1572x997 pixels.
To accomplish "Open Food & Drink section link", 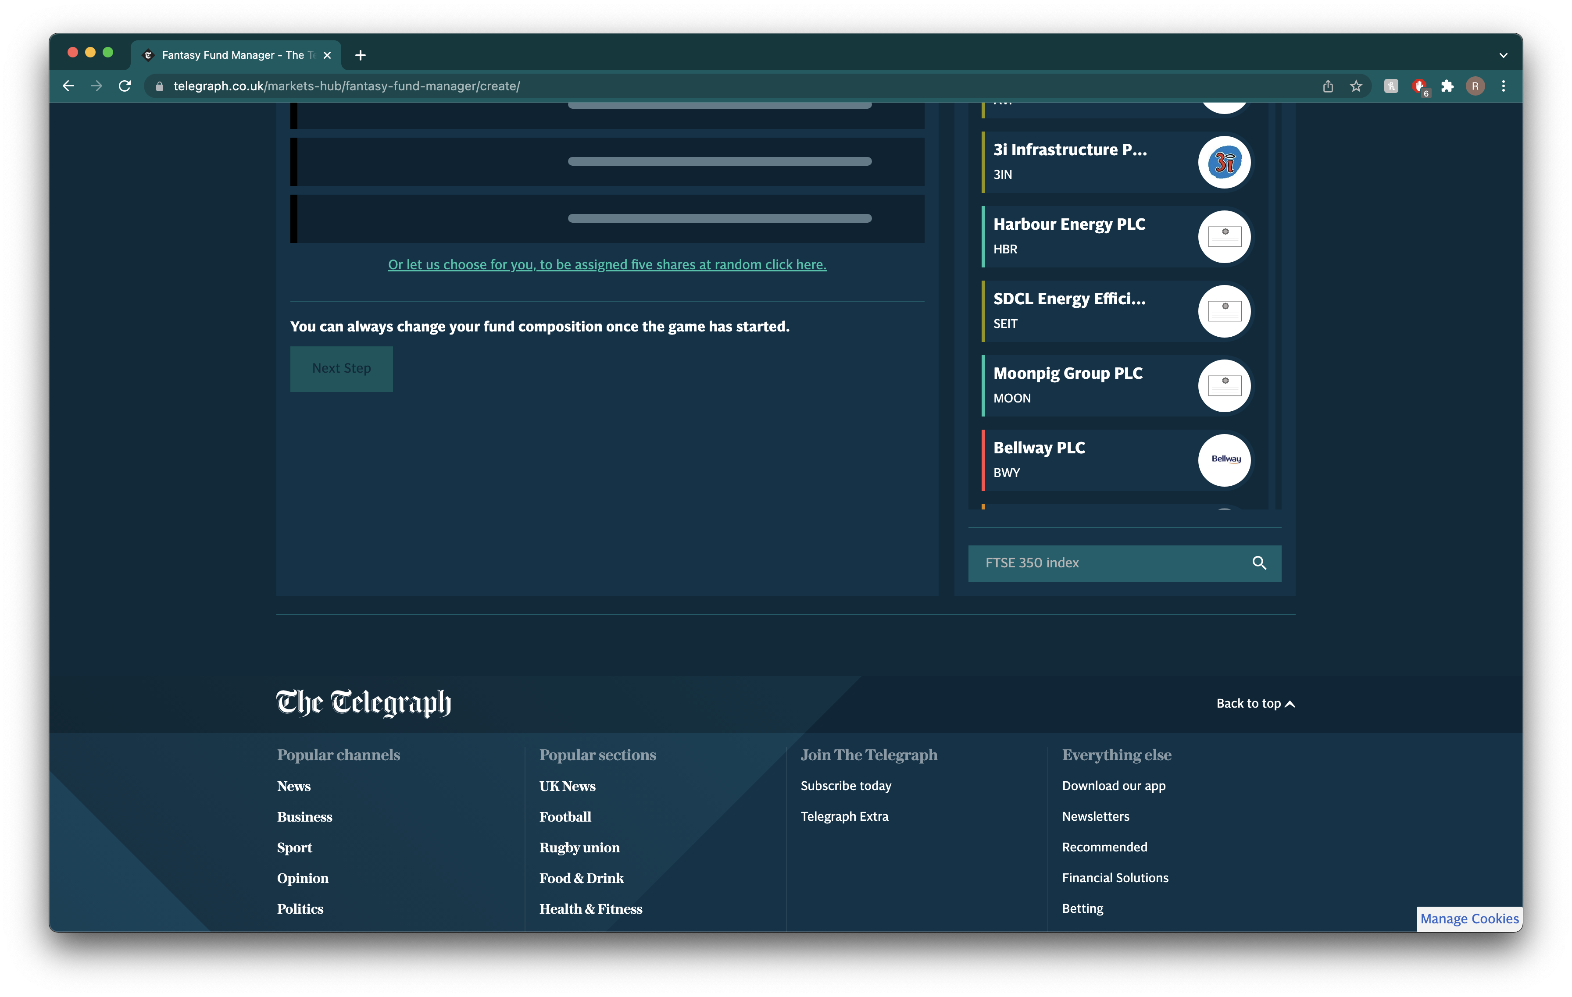I will tap(582, 878).
